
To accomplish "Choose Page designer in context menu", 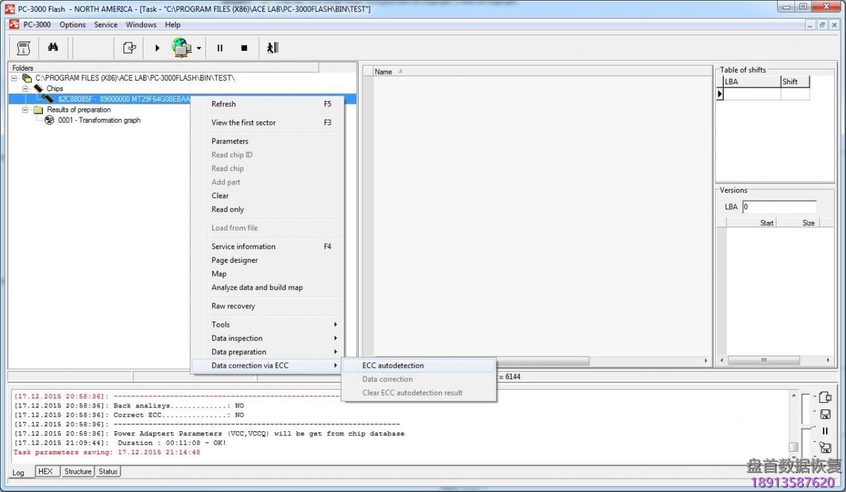I will coord(235,260).
